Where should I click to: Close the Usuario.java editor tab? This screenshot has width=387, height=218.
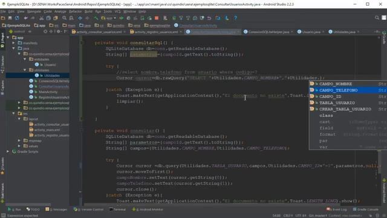point(323,32)
